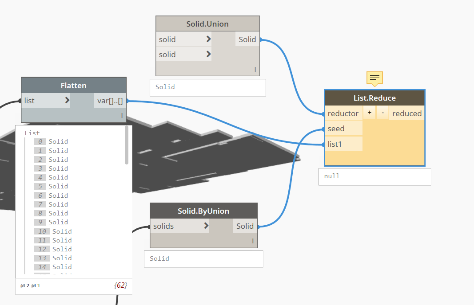
Task: Click the reductor input port
Action: 343,113
